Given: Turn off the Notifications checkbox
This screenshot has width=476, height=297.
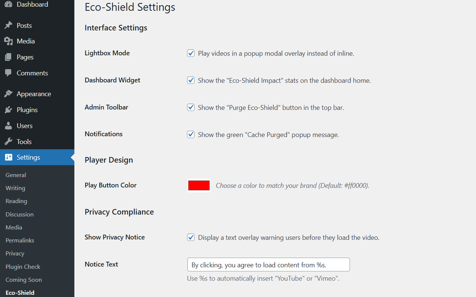Looking at the screenshot, I should click(x=191, y=134).
